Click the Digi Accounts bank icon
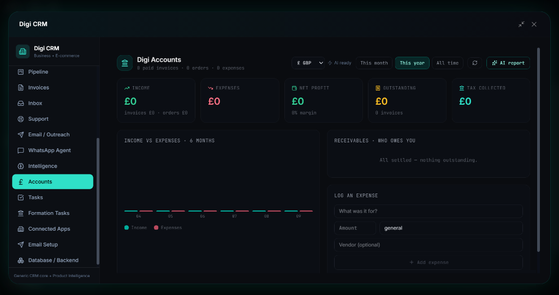Viewport: 559px width, 295px height. [x=125, y=63]
